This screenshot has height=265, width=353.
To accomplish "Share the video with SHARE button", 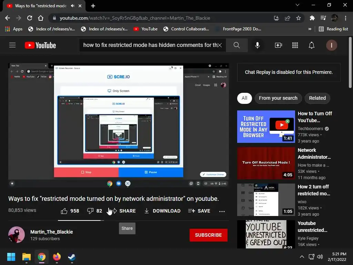I will [124, 211].
